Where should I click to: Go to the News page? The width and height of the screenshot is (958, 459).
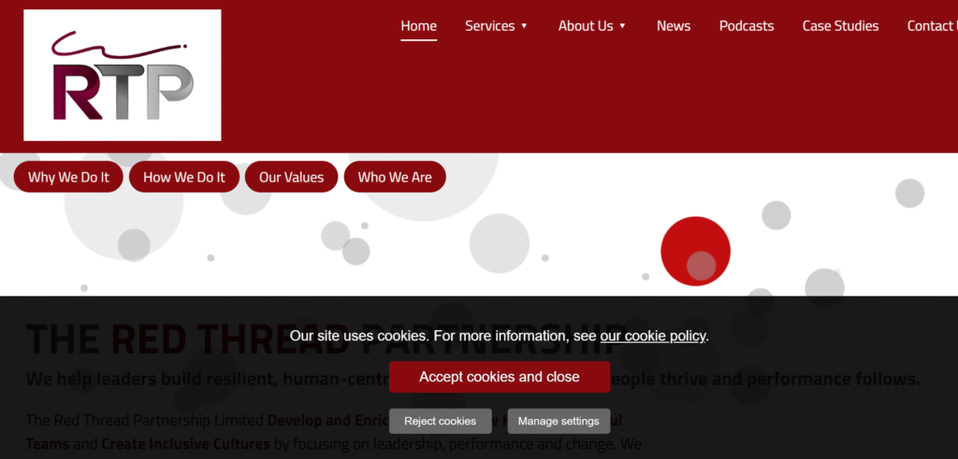tap(674, 25)
